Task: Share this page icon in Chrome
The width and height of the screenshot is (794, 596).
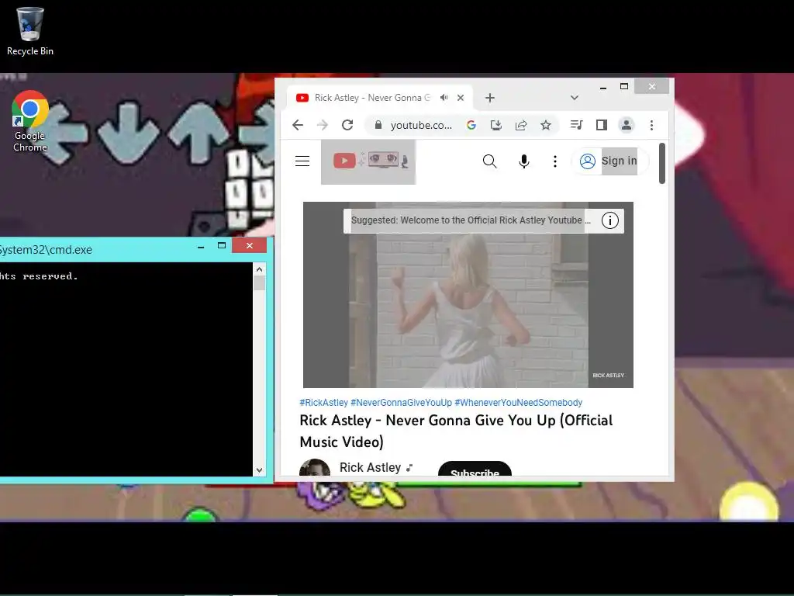Action: coord(521,125)
